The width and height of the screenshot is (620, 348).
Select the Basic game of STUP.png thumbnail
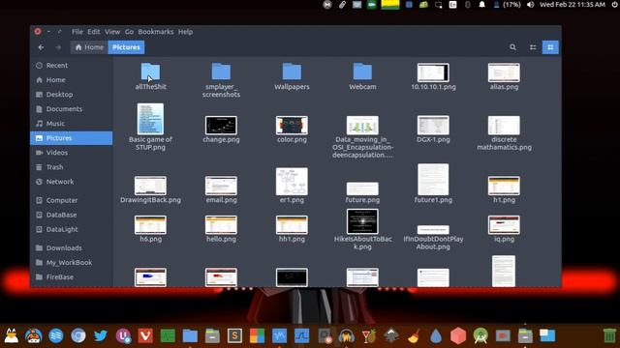[x=150, y=119]
